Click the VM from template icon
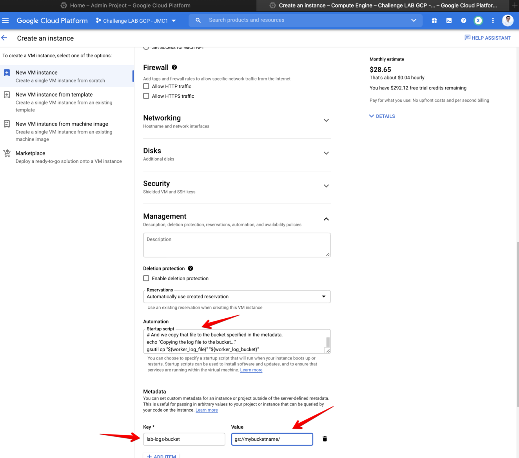Screen dimensions: 519x458 (7, 95)
